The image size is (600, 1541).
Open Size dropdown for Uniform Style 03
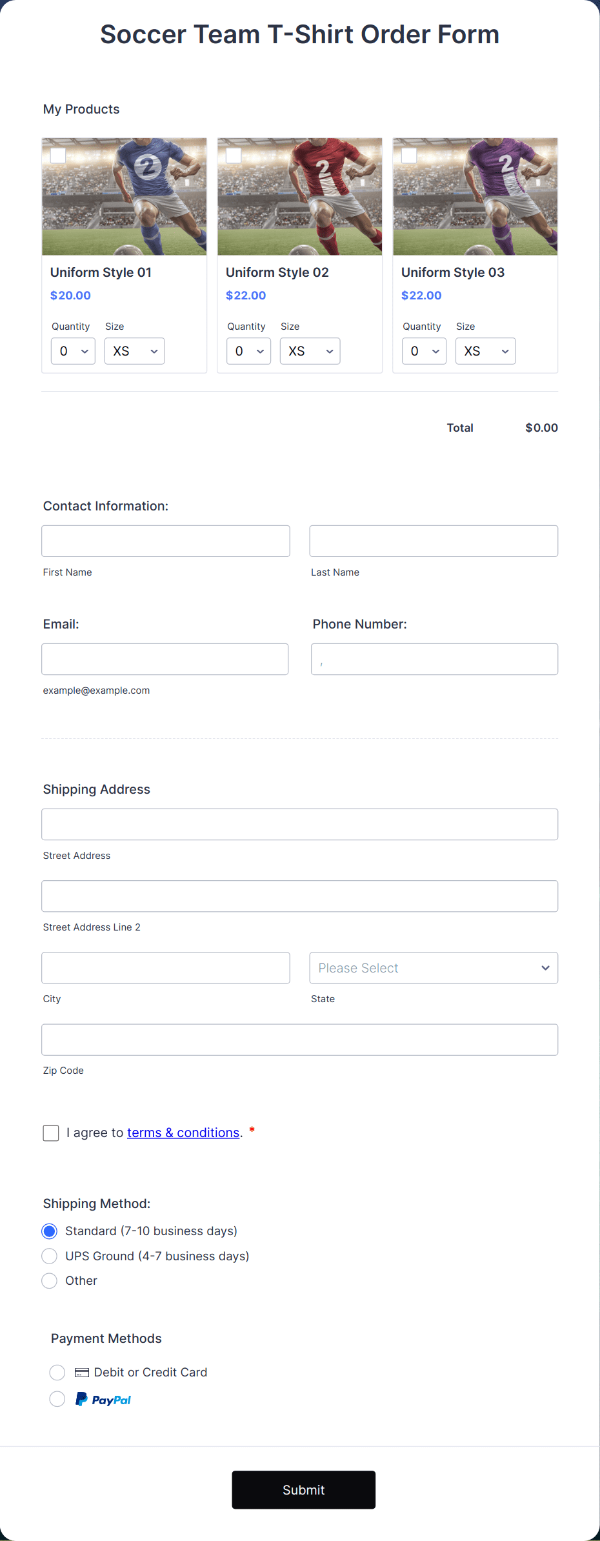tap(485, 351)
